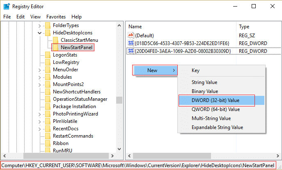Click the tree pane vertical scrollbar thumb
Image resolution: width=282 pixels, height=170 pixels.
[x=119, y=100]
